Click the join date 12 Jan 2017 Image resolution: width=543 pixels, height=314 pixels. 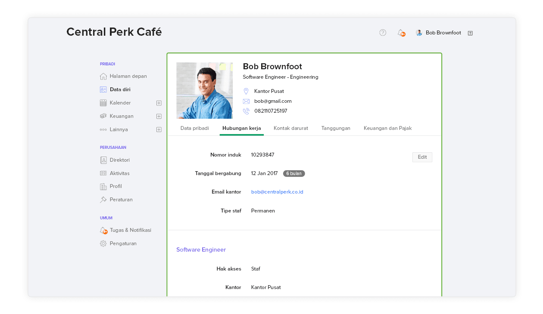(265, 173)
